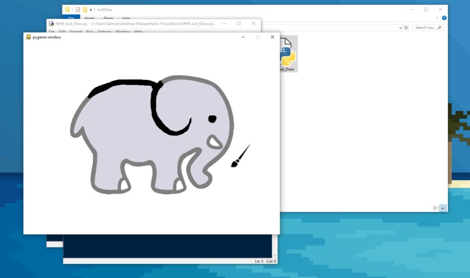Click the elephant's black eye on canvas

[x=212, y=119]
